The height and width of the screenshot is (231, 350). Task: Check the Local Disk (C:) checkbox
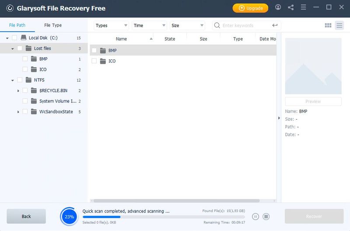(14, 38)
